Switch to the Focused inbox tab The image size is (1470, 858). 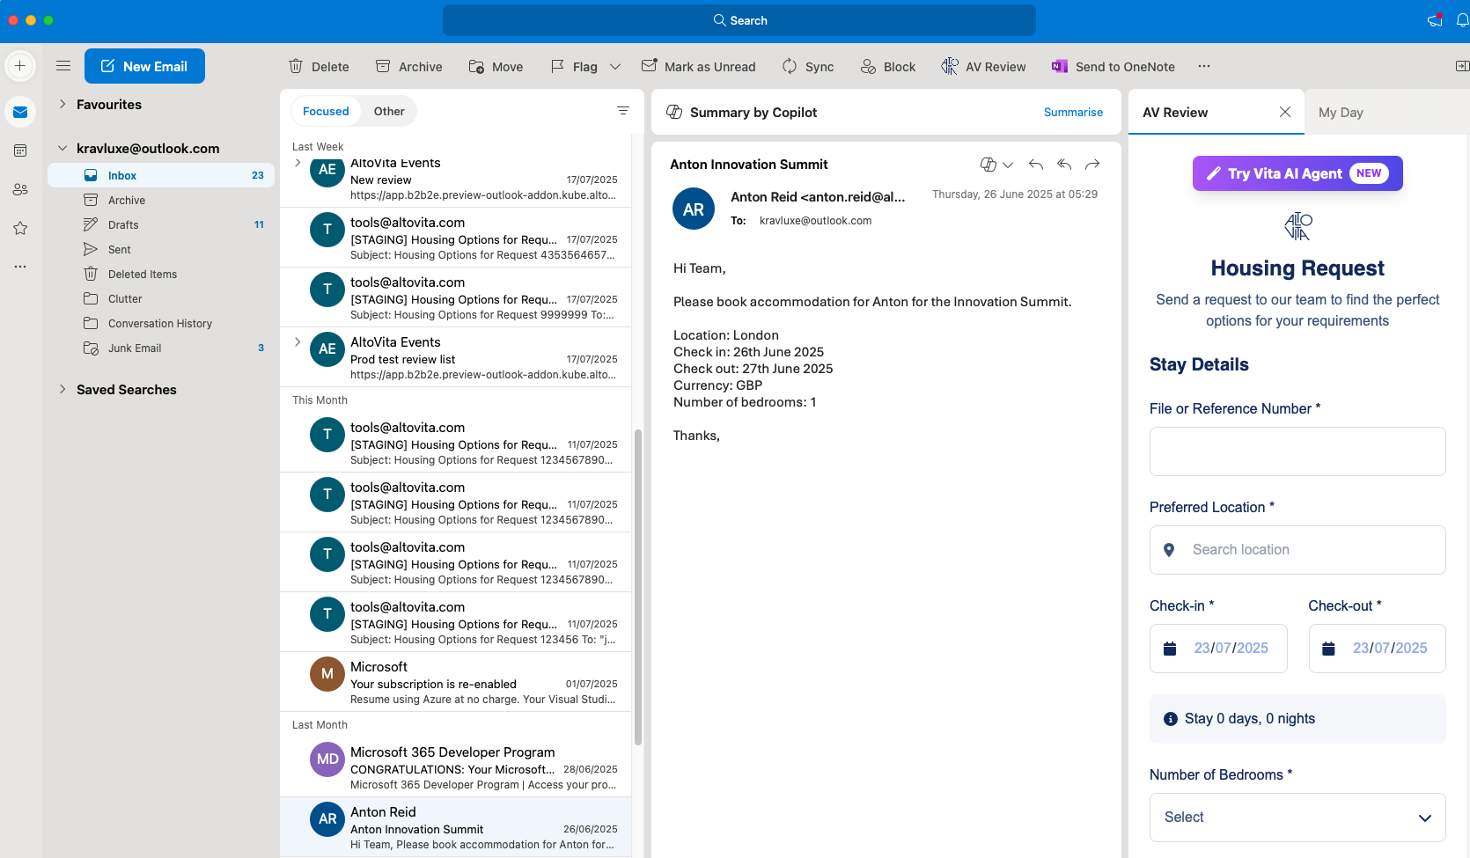326,111
